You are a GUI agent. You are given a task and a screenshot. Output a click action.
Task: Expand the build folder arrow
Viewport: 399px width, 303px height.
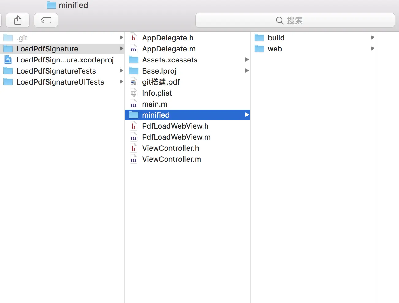[372, 37]
